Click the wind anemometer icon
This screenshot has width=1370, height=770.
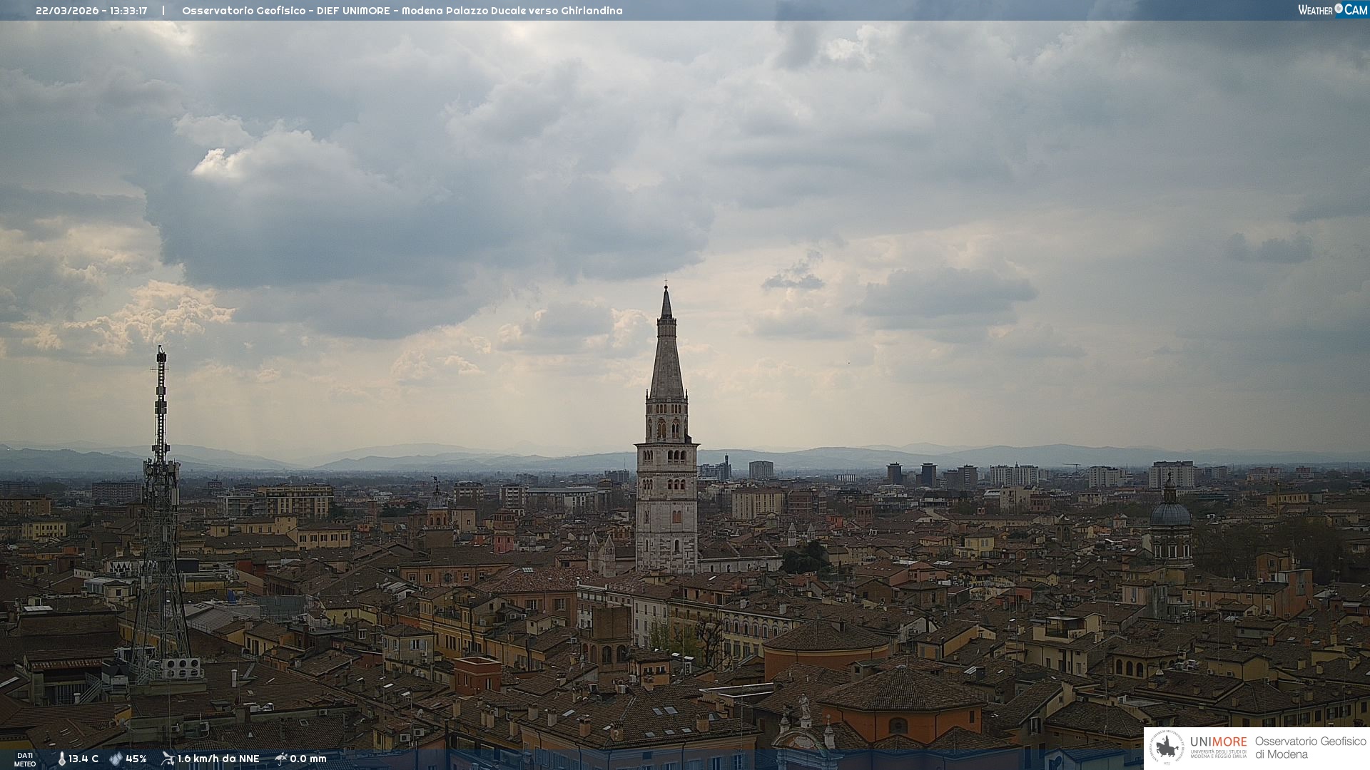pyautogui.click(x=168, y=759)
